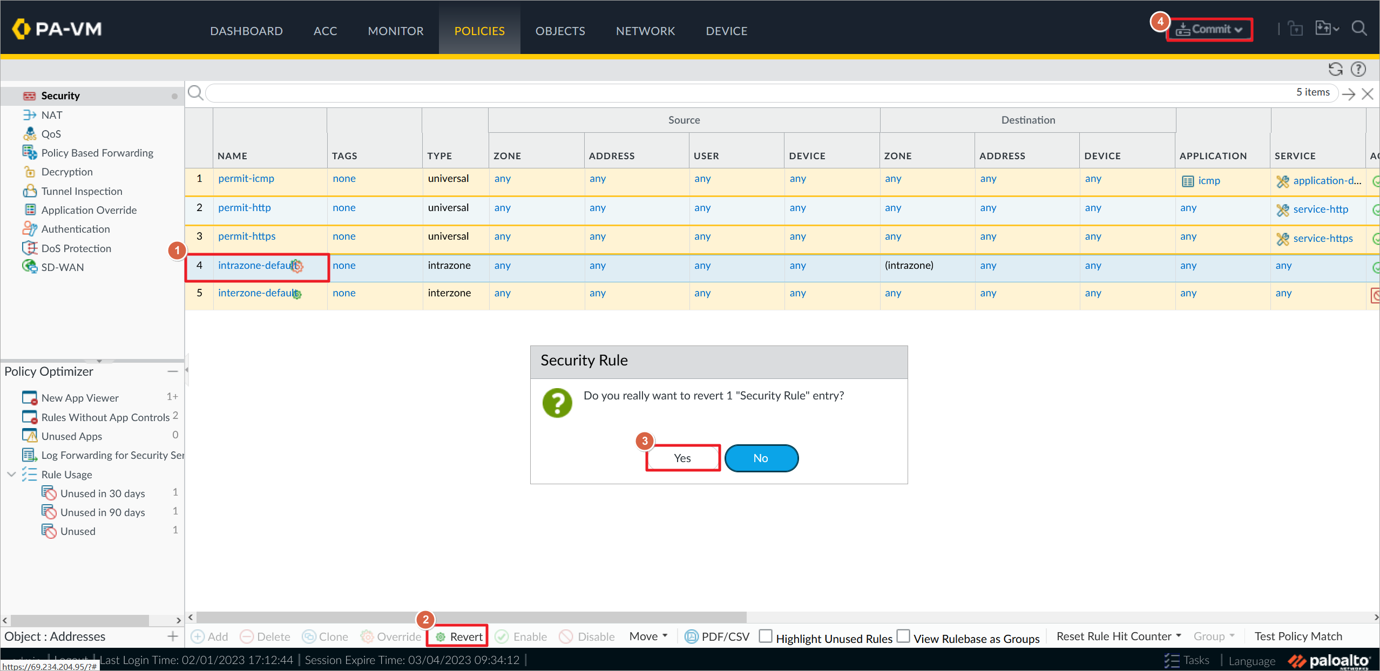This screenshot has width=1380, height=671.
Task: Click PDF/CSV export icon
Action: tap(691, 637)
